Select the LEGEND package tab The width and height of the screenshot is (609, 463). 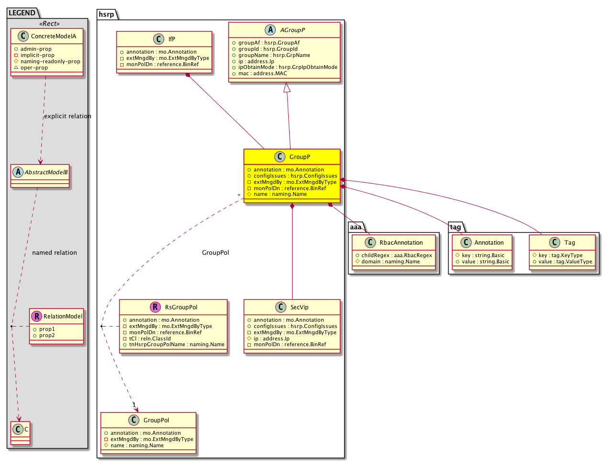tap(22, 13)
